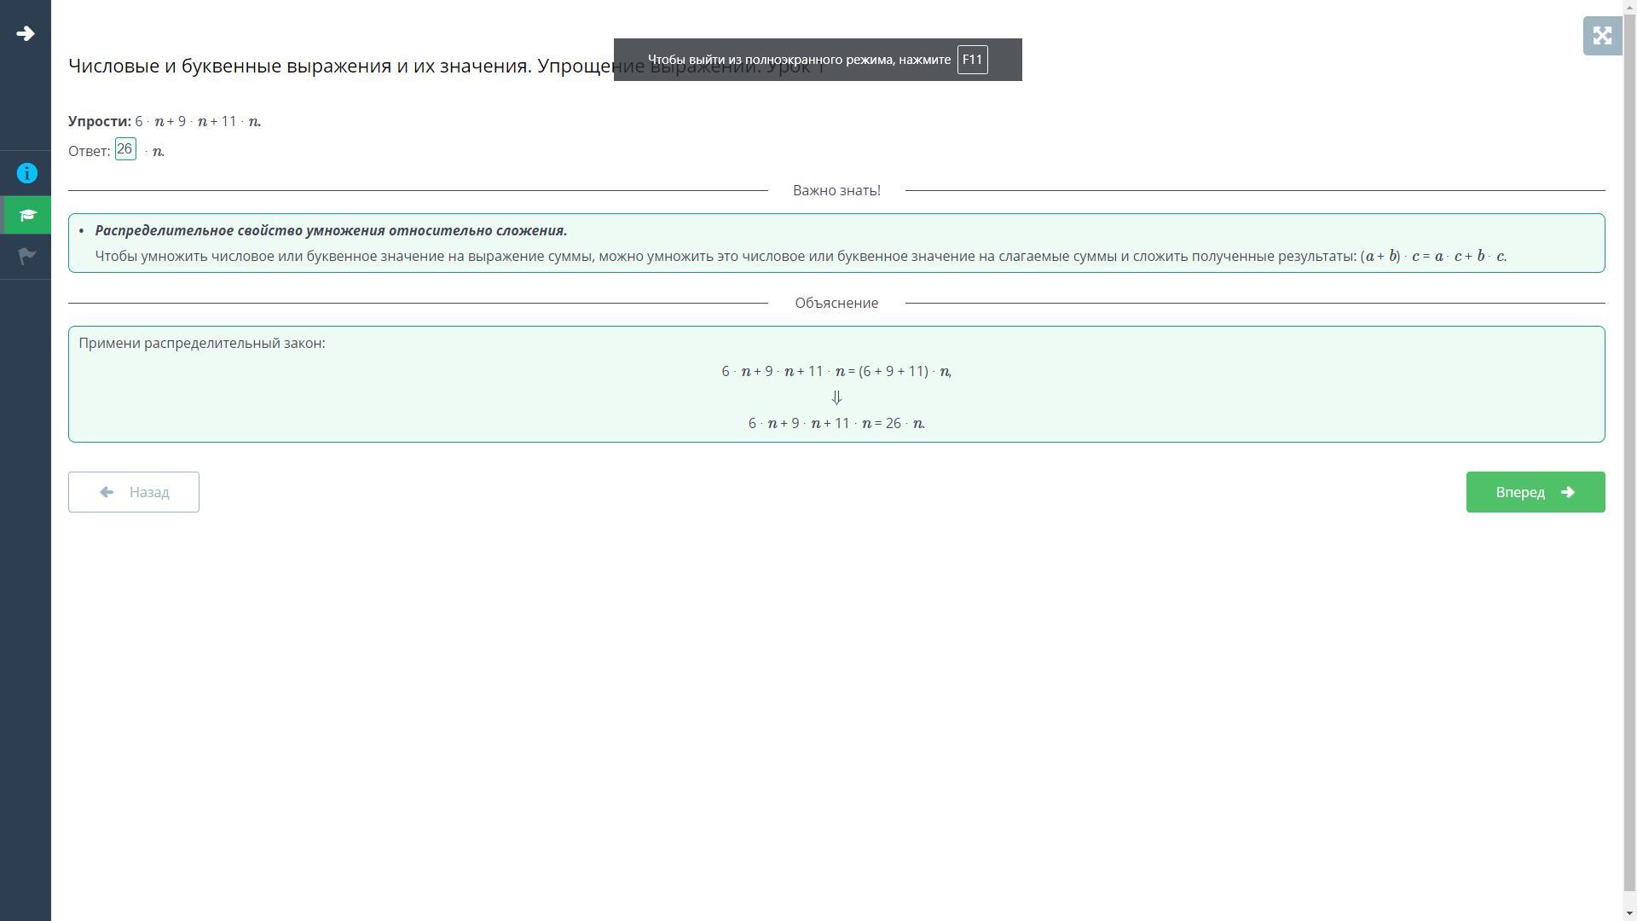Viewport: 1637px width, 921px height.
Task: Click the Объяснение section header
Action: point(836,303)
